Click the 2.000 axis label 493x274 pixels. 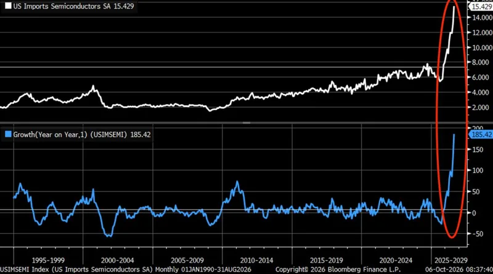pyautogui.click(x=480, y=108)
